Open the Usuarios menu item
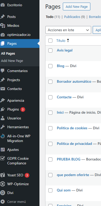Viewport: 101px width, 206px height. (14, 118)
